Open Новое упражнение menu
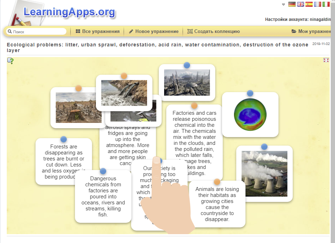335x243 pixels. (x=154, y=31)
